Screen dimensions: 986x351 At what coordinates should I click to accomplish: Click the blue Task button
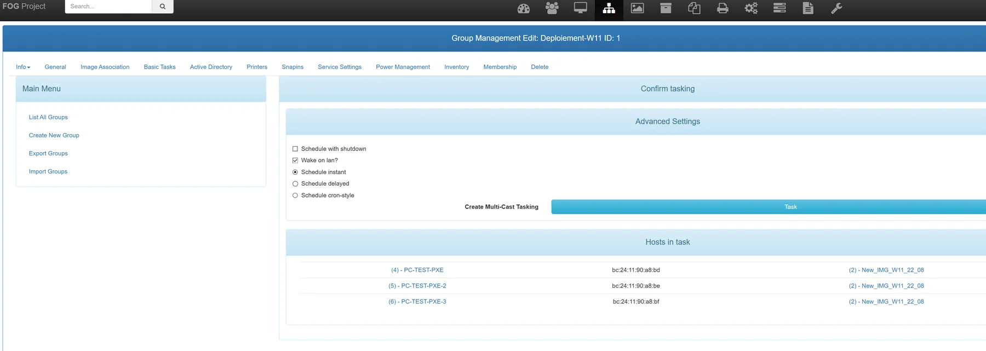[769, 207]
